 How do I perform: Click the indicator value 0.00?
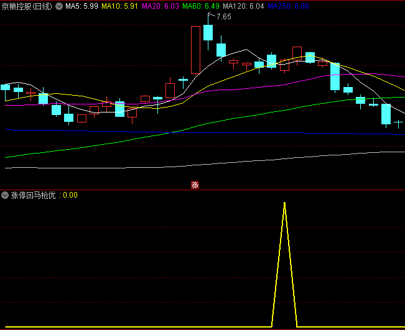(70, 195)
